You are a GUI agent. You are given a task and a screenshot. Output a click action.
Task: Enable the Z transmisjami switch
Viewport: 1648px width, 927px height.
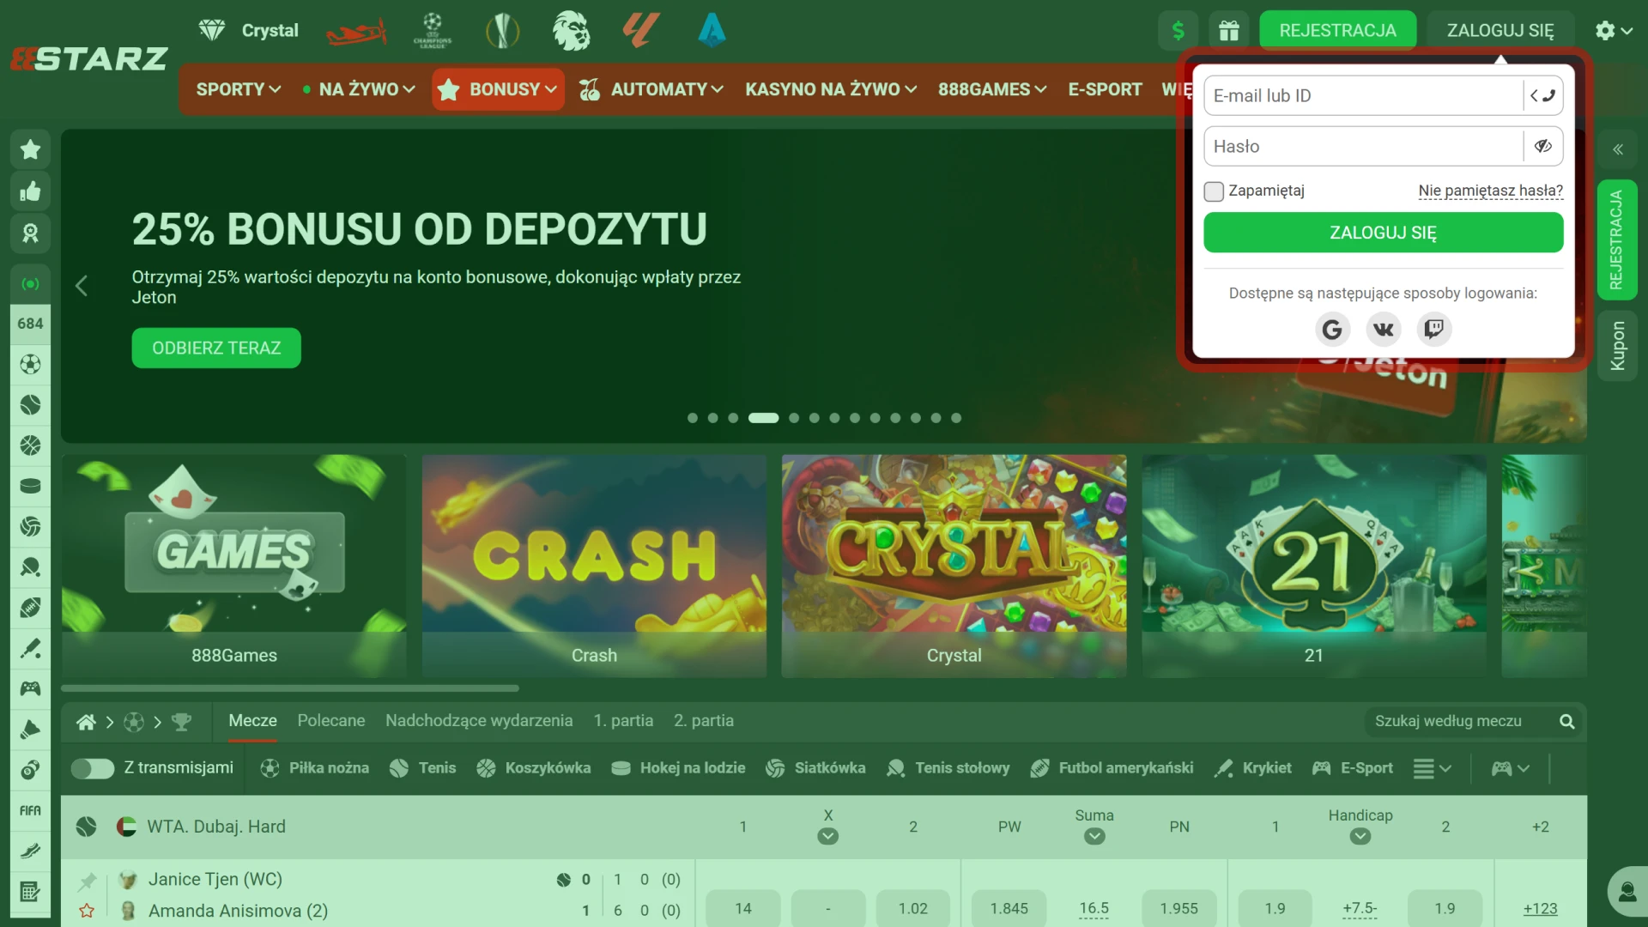click(x=94, y=768)
